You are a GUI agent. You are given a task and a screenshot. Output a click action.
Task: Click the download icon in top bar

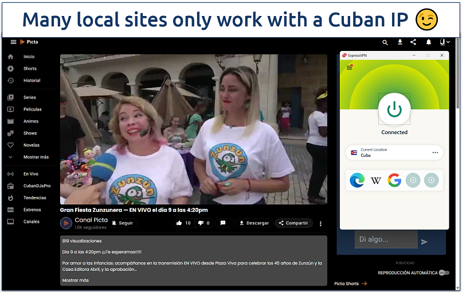(x=400, y=42)
